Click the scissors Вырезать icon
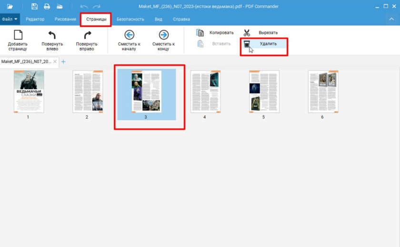 (x=247, y=33)
